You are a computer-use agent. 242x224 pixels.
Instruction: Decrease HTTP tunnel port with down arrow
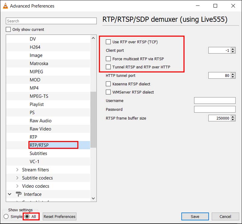tap(233, 77)
